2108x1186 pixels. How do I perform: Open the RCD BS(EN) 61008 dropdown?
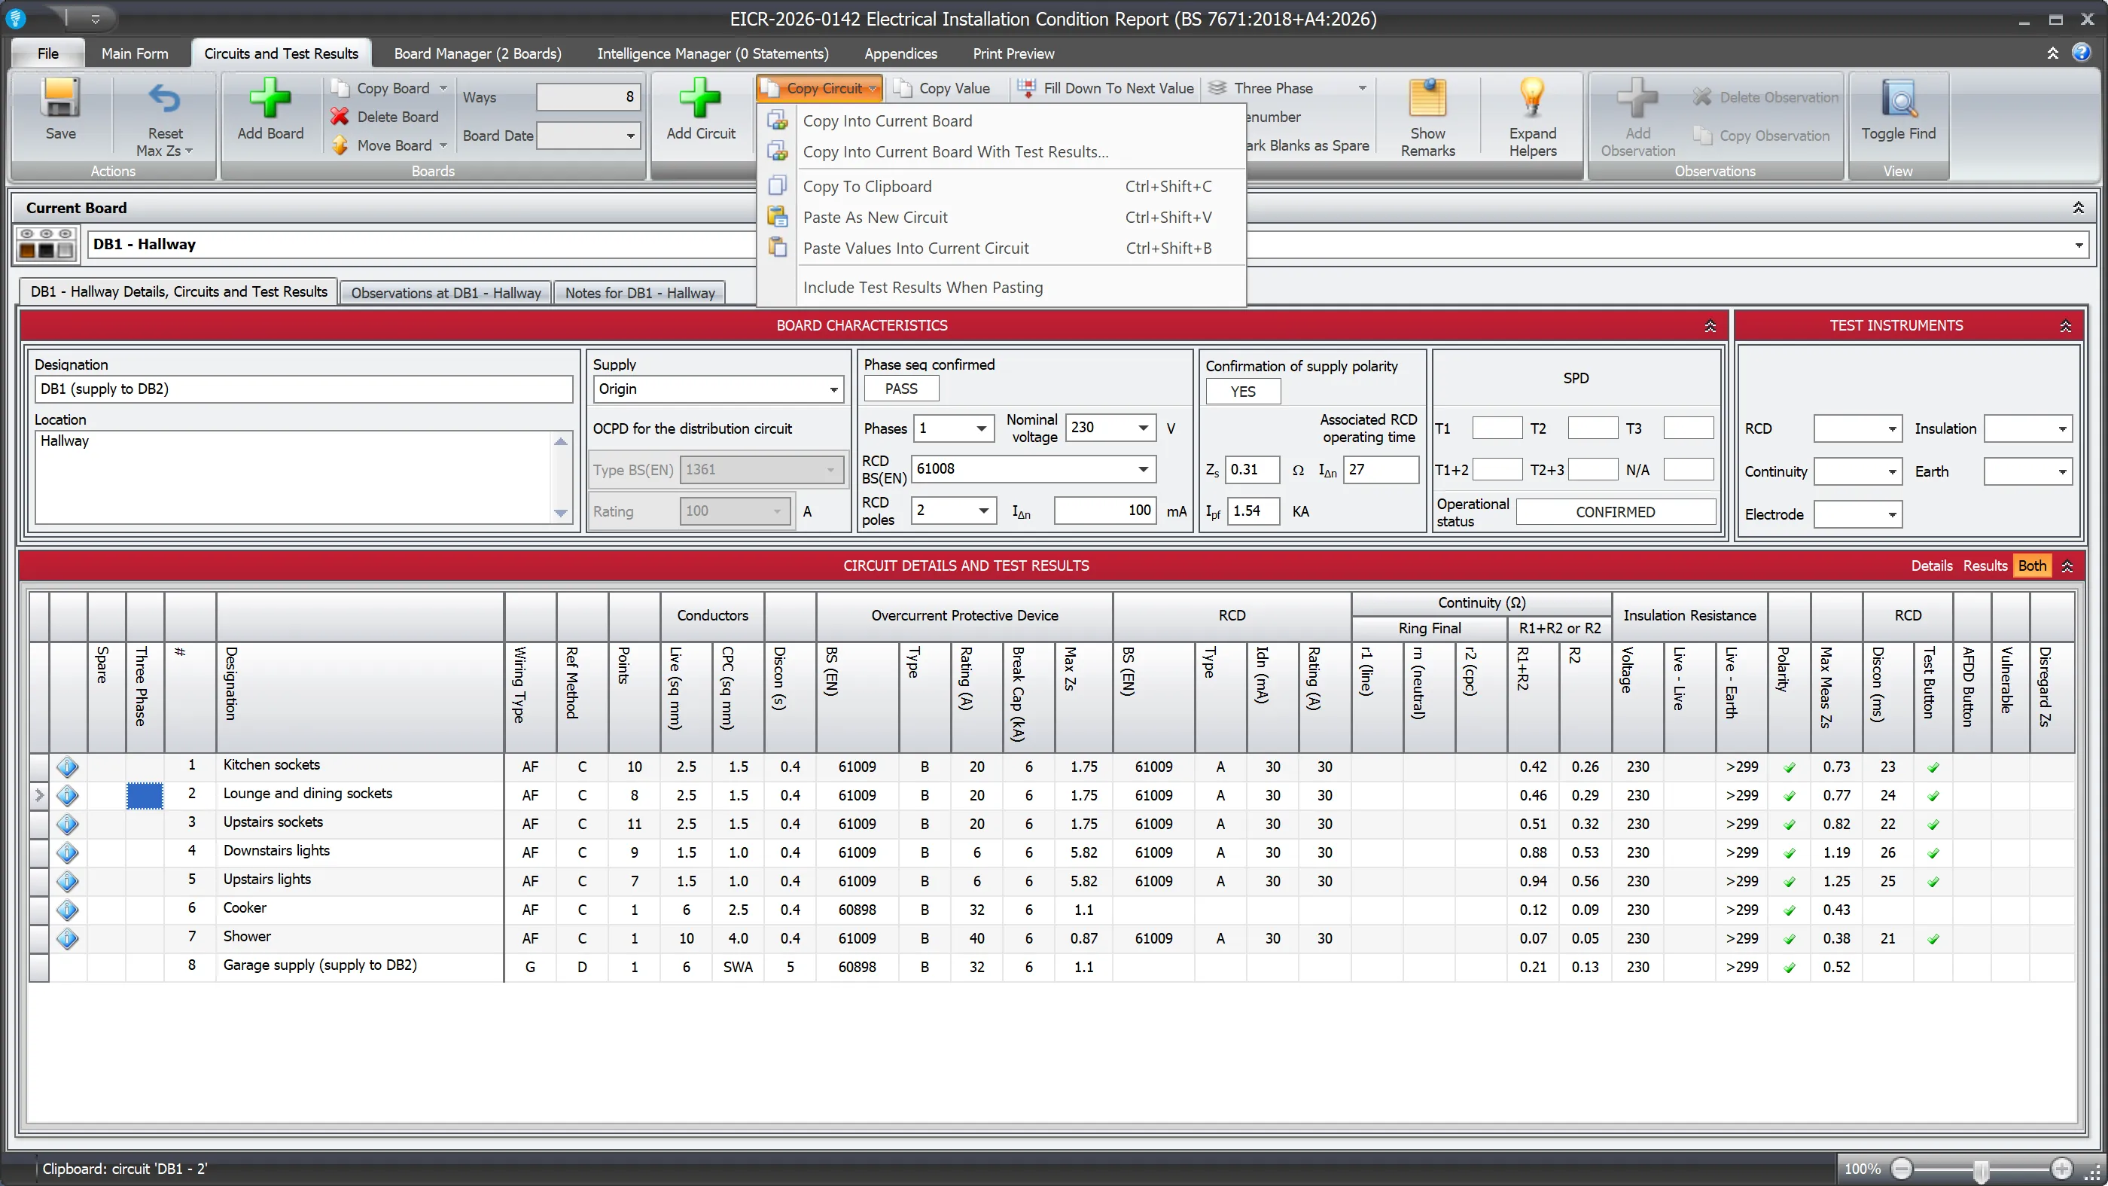pos(1142,469)
